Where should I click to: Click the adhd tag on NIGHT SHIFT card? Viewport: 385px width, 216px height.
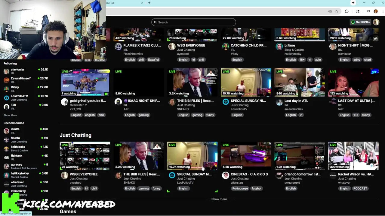point(357,59)
